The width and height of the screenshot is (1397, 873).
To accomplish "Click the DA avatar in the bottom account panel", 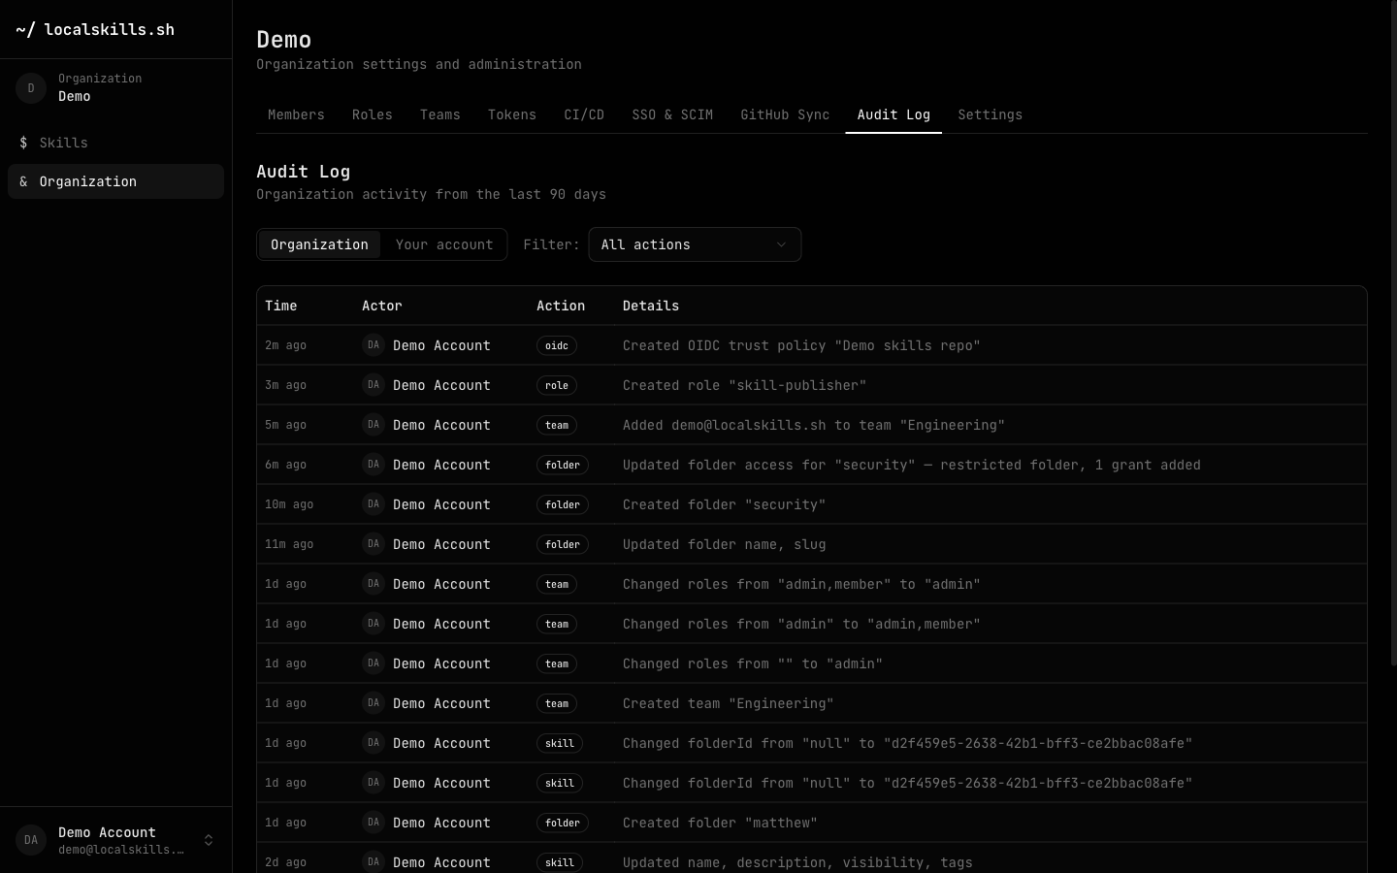I will coord(31,840).
